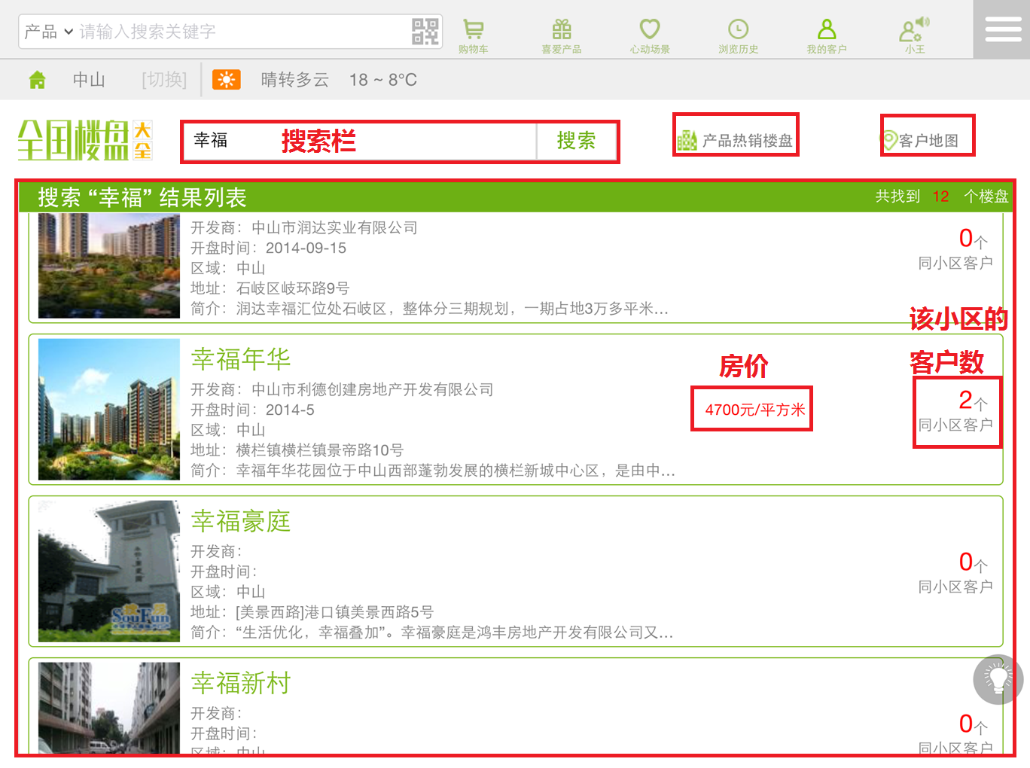Open the 产品 category dropdown

pos(48,32)
